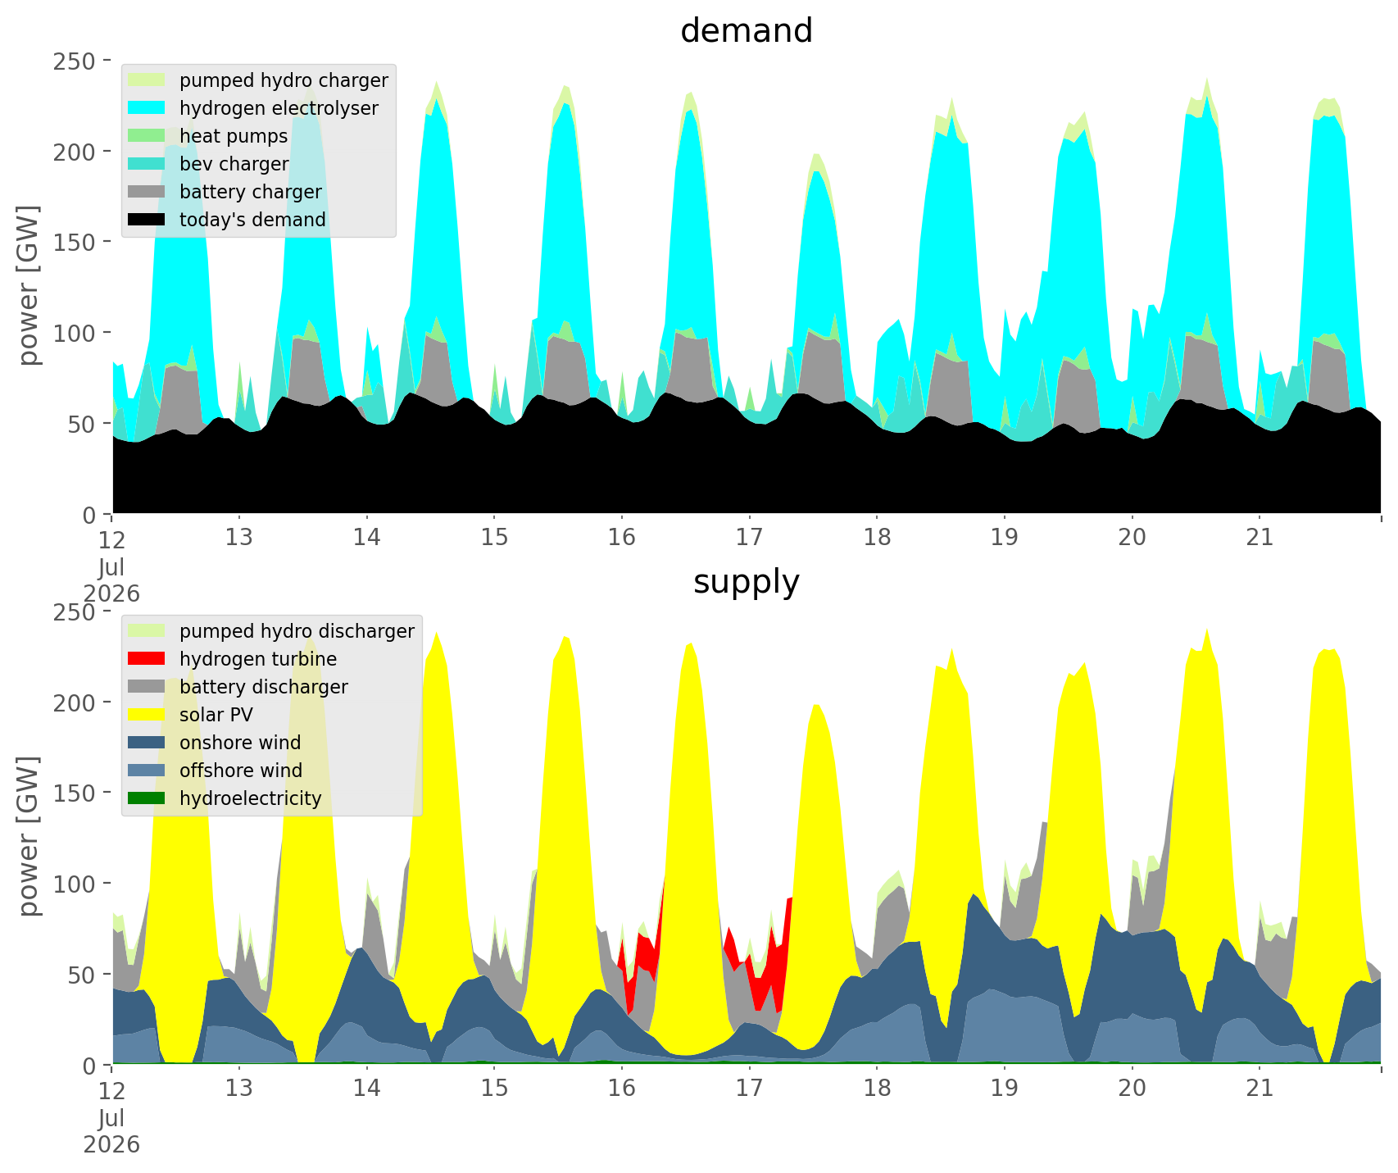Click the "onshore wind" legend label
Viewport: 1398px width, 1173px height.
240,743
